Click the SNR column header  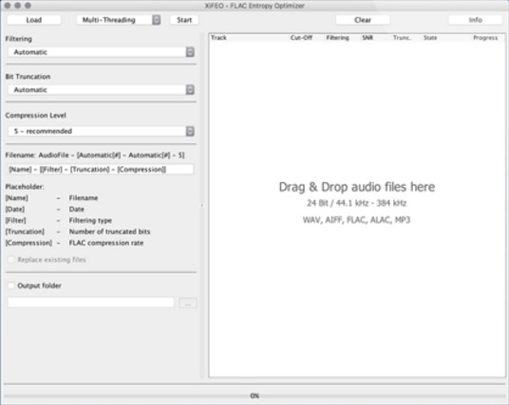point(368,38)
